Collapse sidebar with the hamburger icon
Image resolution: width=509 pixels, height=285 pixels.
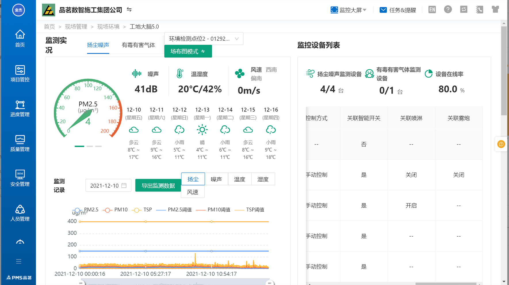click(19, 261)
